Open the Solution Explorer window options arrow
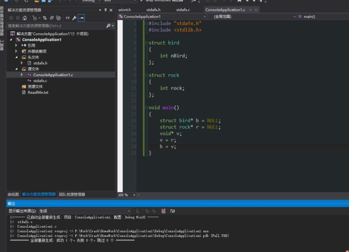 (100, 10)
